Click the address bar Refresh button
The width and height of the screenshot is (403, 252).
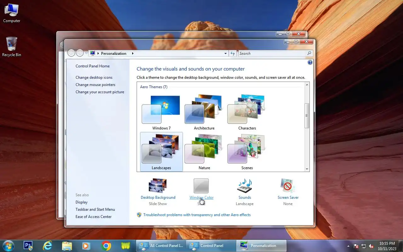pyautogui.click(x=233, y=54)
